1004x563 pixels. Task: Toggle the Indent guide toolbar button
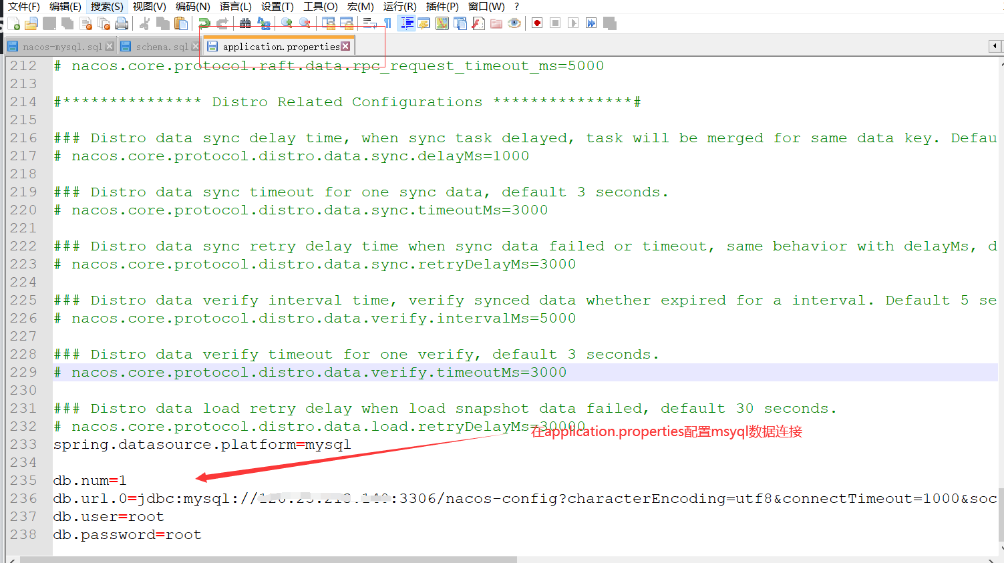click(x=406, y=24)
